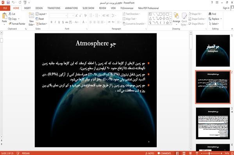The image size is (234, 155).
Task: Select slide 3 thumbnail
Action: 213,124
